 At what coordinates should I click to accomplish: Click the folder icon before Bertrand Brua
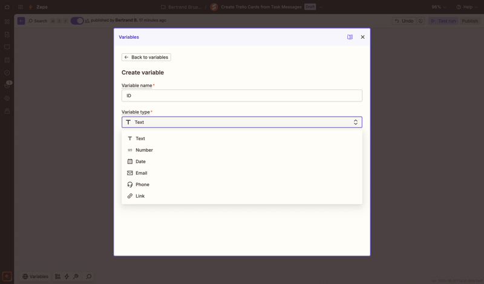tap(163, 7)
